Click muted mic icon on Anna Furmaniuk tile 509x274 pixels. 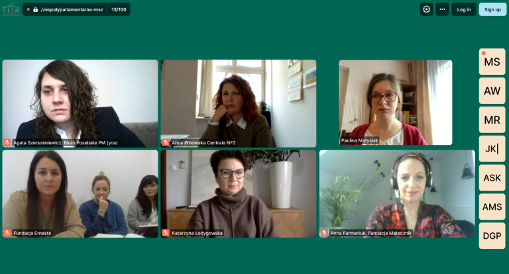(324, 233)
